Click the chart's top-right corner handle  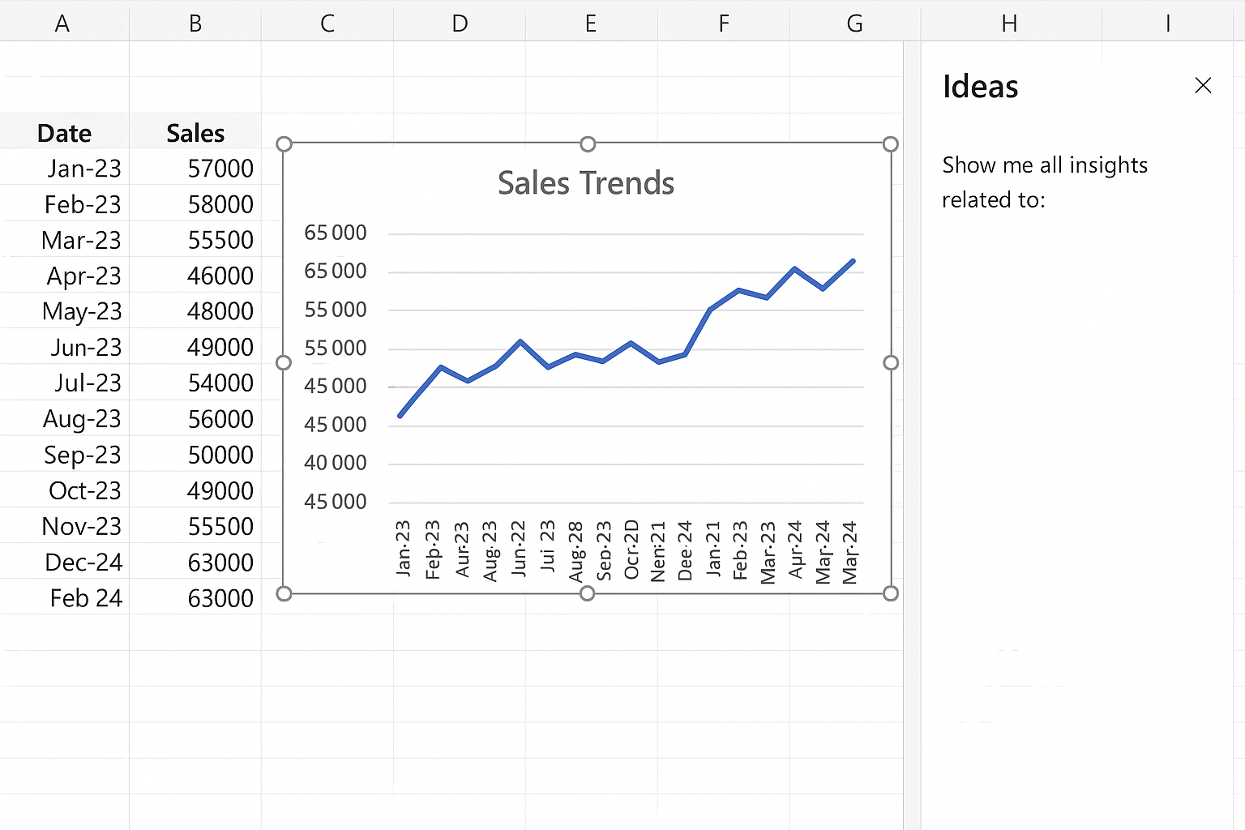point(890,144)
